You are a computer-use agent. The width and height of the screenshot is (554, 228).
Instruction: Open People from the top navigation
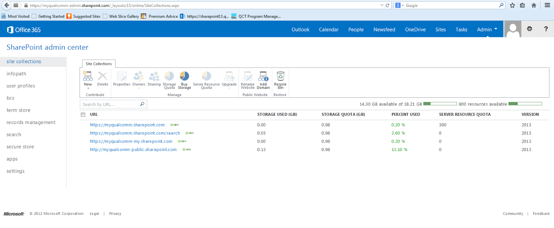[x=356, y=30]
